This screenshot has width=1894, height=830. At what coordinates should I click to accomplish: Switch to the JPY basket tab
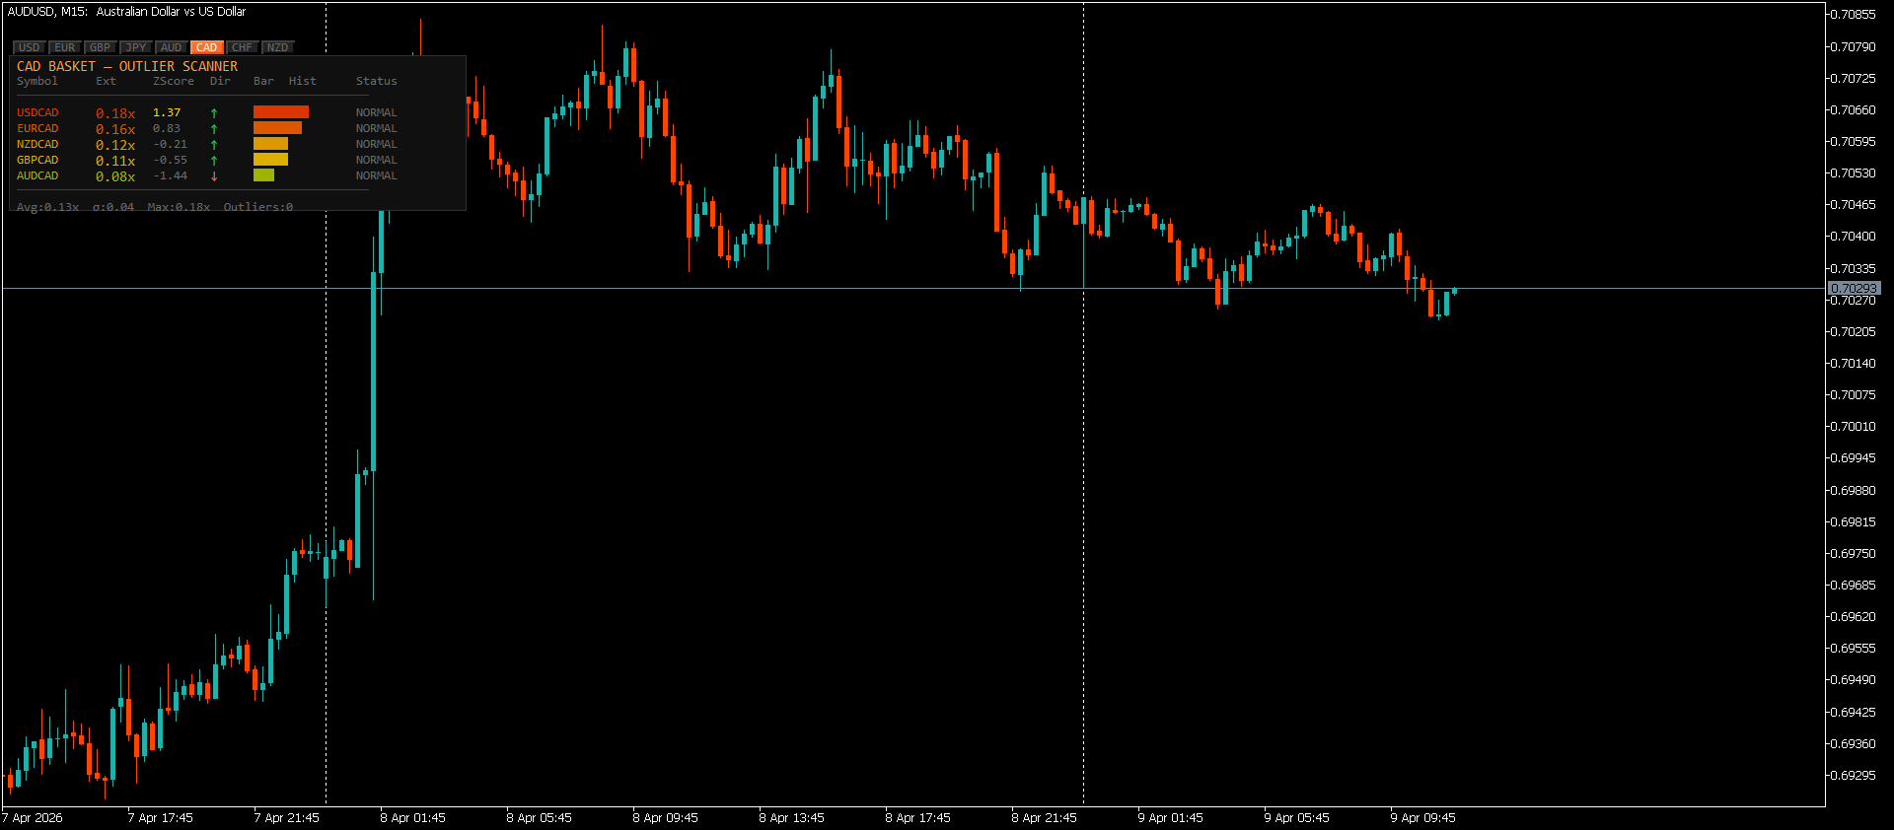136,47
